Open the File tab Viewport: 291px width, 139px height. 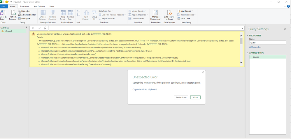[3, 6]
